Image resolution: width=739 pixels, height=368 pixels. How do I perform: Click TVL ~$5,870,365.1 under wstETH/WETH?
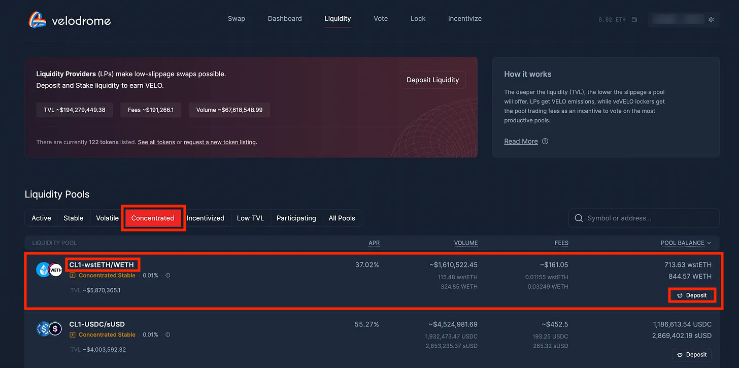pos(95,290)
